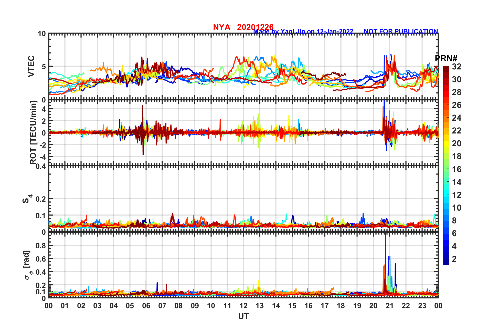
Task: Click the ROT axis tick label "-4"
Action: click(43, 157)
